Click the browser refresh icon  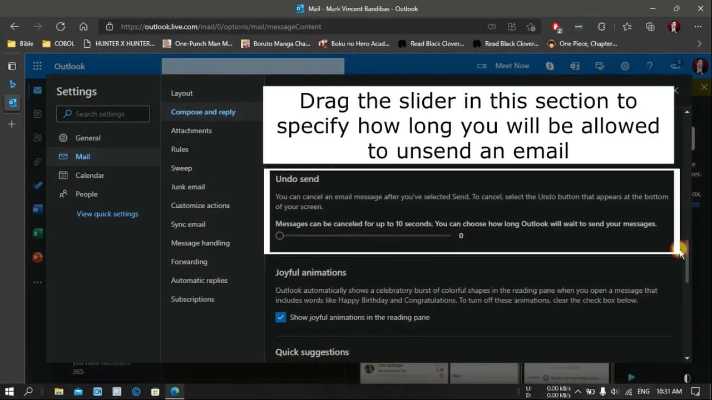pyautogui.click(x=61, y=26)
